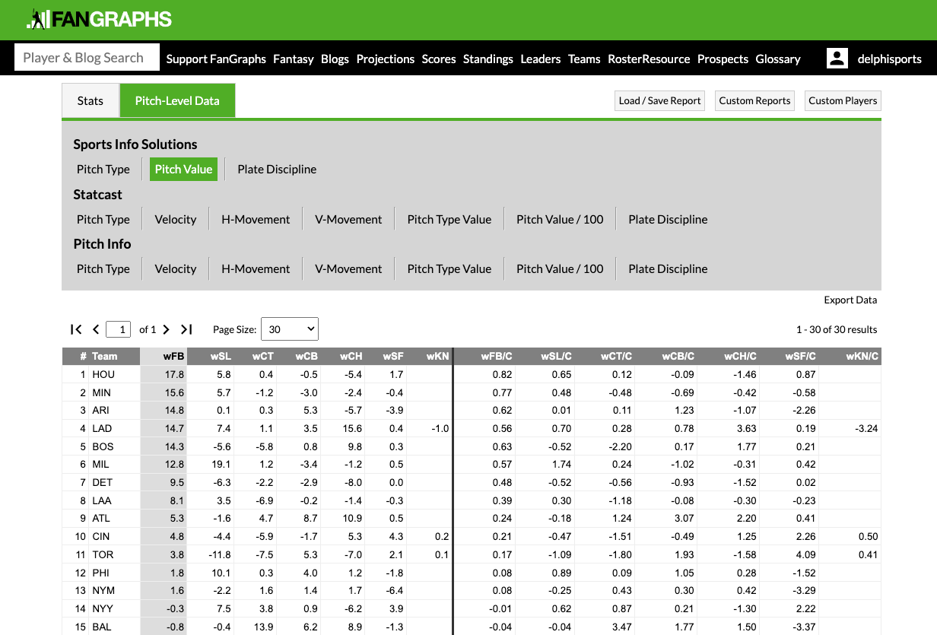Select Pitch Info H-Movement
937x635 pixels.
pos(256,268)
